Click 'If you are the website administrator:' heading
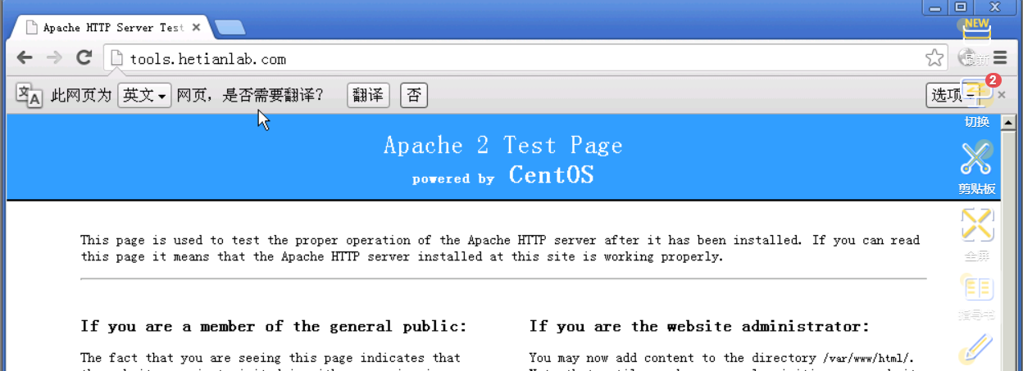The image size is (1023, 371). tap(699, 326)
